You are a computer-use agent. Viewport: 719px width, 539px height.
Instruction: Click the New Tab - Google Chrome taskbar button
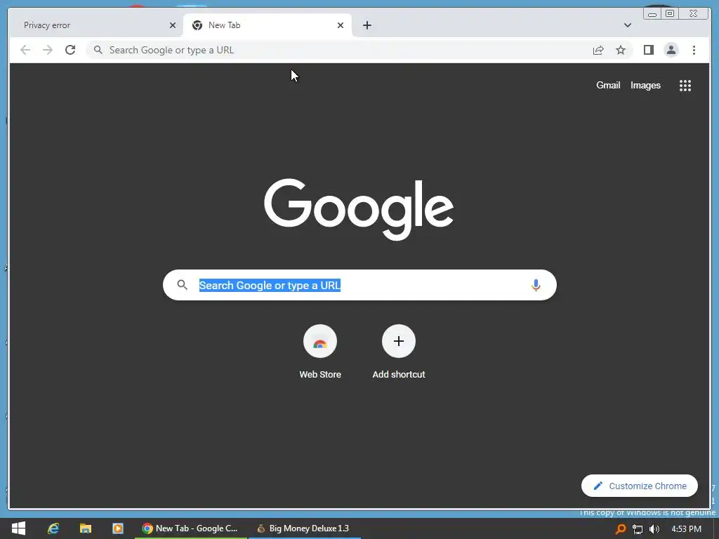click(191, 528)
